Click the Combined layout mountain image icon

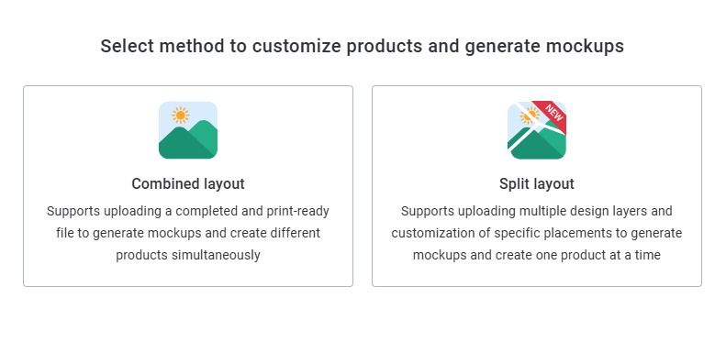pyautogui.click(x=188, y=130)
